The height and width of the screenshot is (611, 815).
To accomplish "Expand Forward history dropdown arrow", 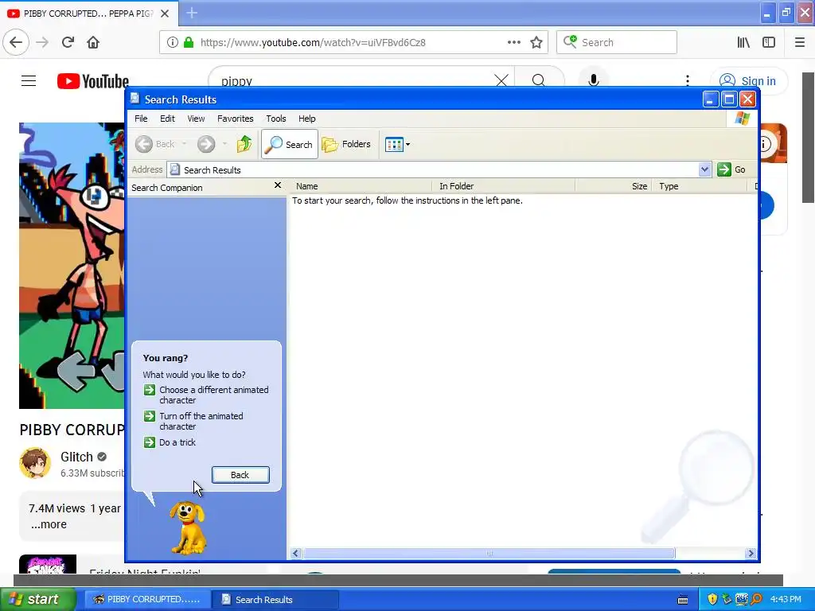I will (x=224, y=144).
